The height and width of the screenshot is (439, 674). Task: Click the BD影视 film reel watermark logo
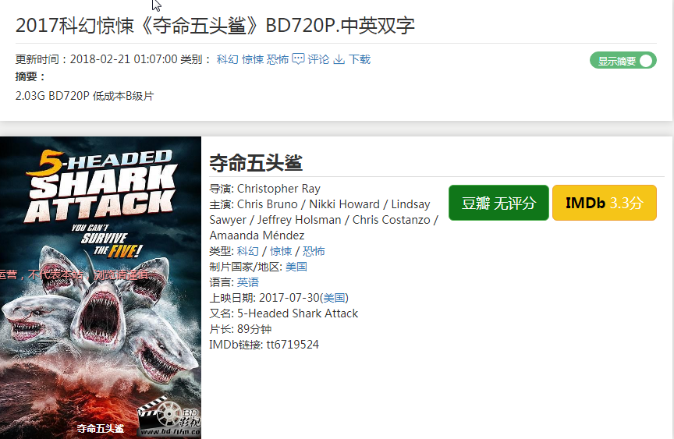click(x=170, y=416)
